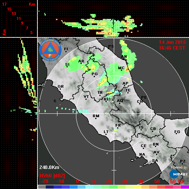Click the HVMI [dBZ] legend title
The image size is (189, 189).
click(x=52, y=176)
